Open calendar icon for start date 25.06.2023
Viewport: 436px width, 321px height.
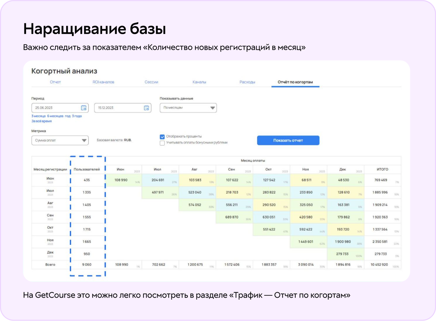[x=83, y=108]
